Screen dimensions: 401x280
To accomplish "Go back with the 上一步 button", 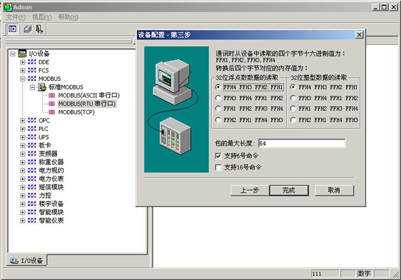I will (x=249, y=190).
